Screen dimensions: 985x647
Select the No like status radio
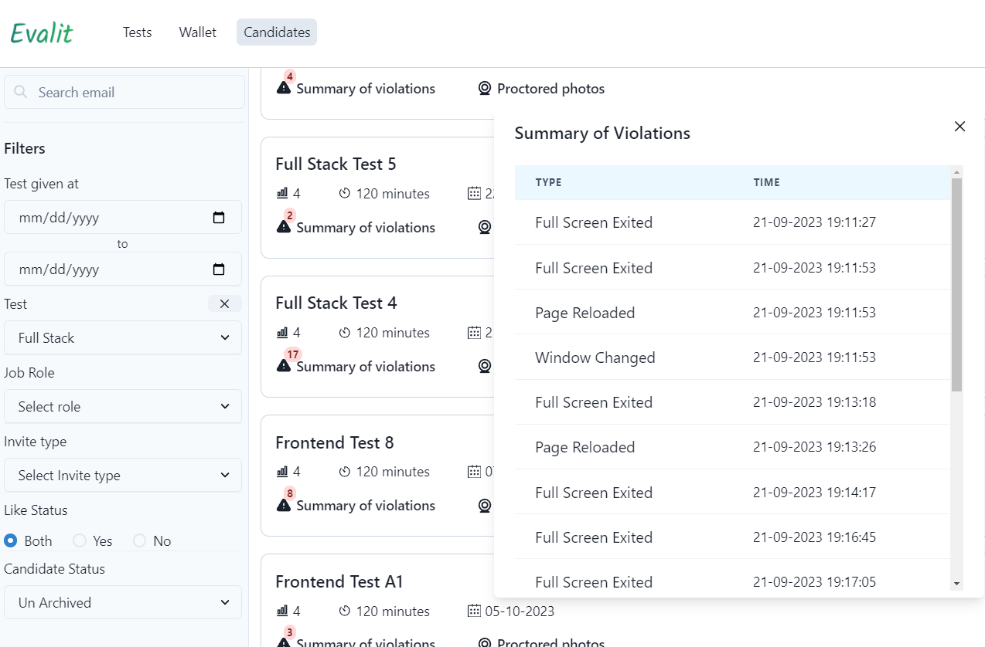[x=139, y=540]
